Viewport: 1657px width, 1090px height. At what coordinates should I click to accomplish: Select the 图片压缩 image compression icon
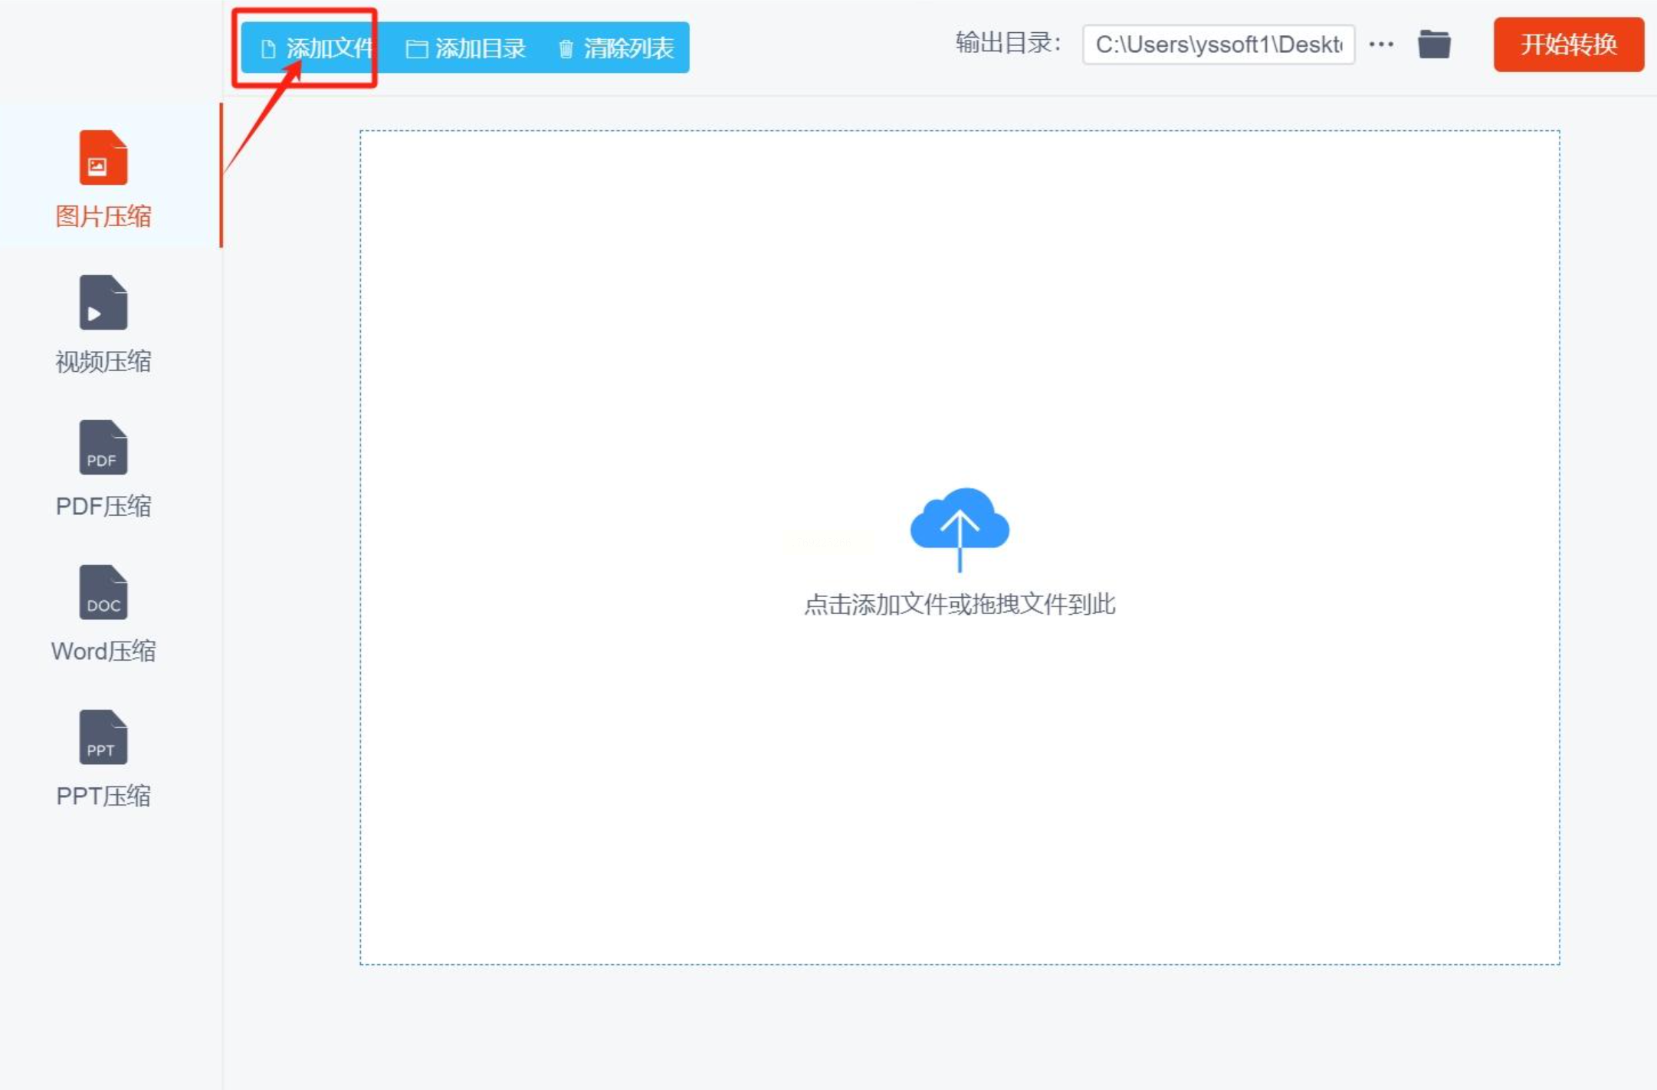(103, 158)
